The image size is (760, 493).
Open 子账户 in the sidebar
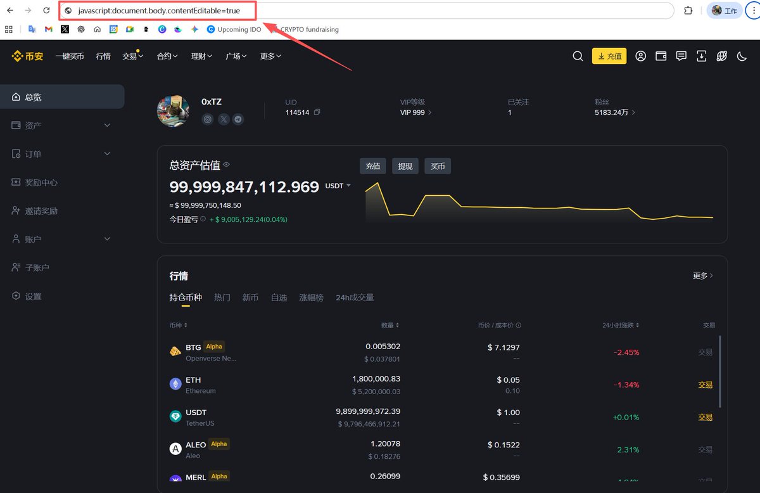tap(62, 267)
